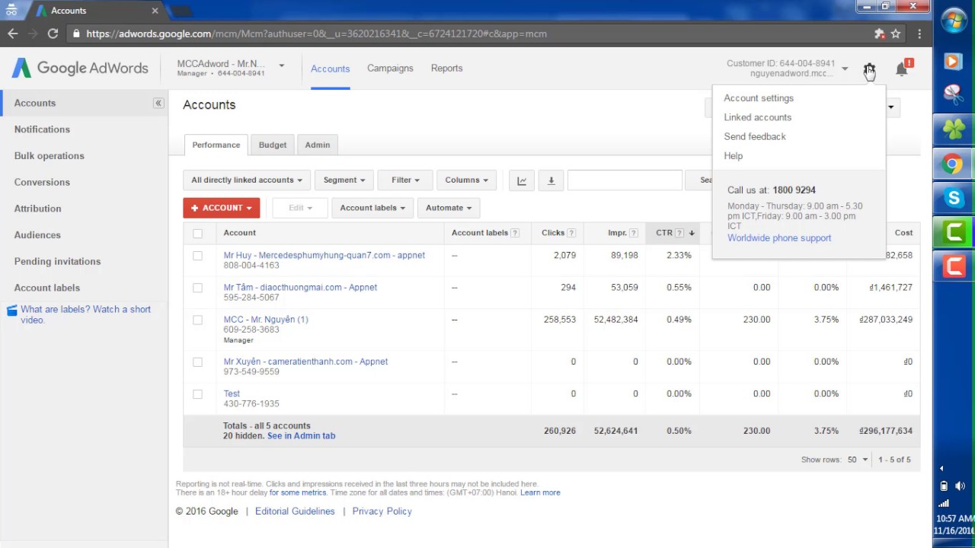This screenshot has width=975, height=548.
Task: Open the Filter dropdown
Action: click(x=405, y=180)
